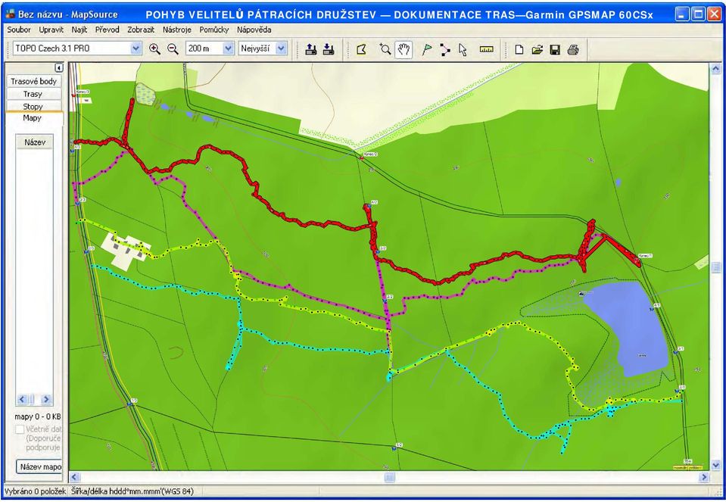Viewport: 726px width, 502px height.
Task: Click the MapSource app icon in the title bar
Action: tap(10, 14)
